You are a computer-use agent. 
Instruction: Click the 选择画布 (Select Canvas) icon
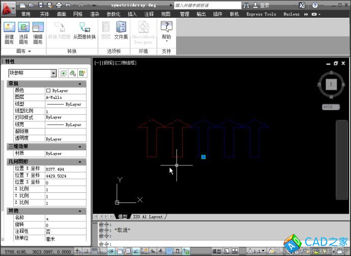point(24,27)
